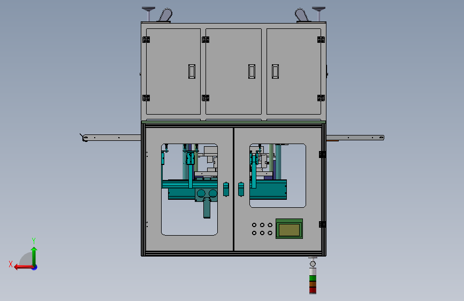Click the top-left push button beside the touchscreen

tap(254, 225)
